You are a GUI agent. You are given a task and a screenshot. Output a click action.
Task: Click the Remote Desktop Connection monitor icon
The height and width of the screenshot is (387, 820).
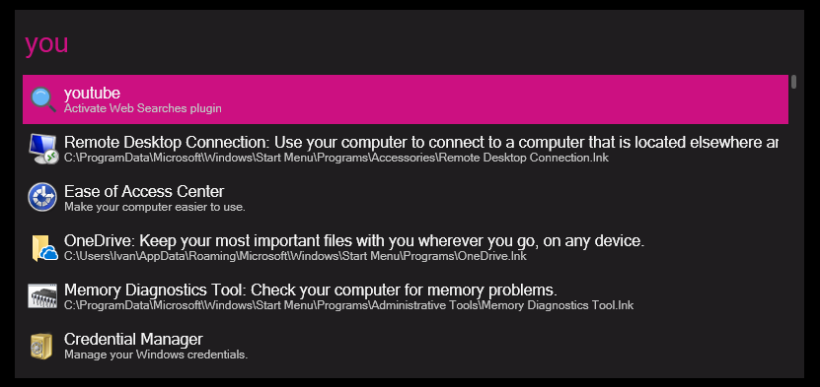pyautogui.click(x=42, y=149)
